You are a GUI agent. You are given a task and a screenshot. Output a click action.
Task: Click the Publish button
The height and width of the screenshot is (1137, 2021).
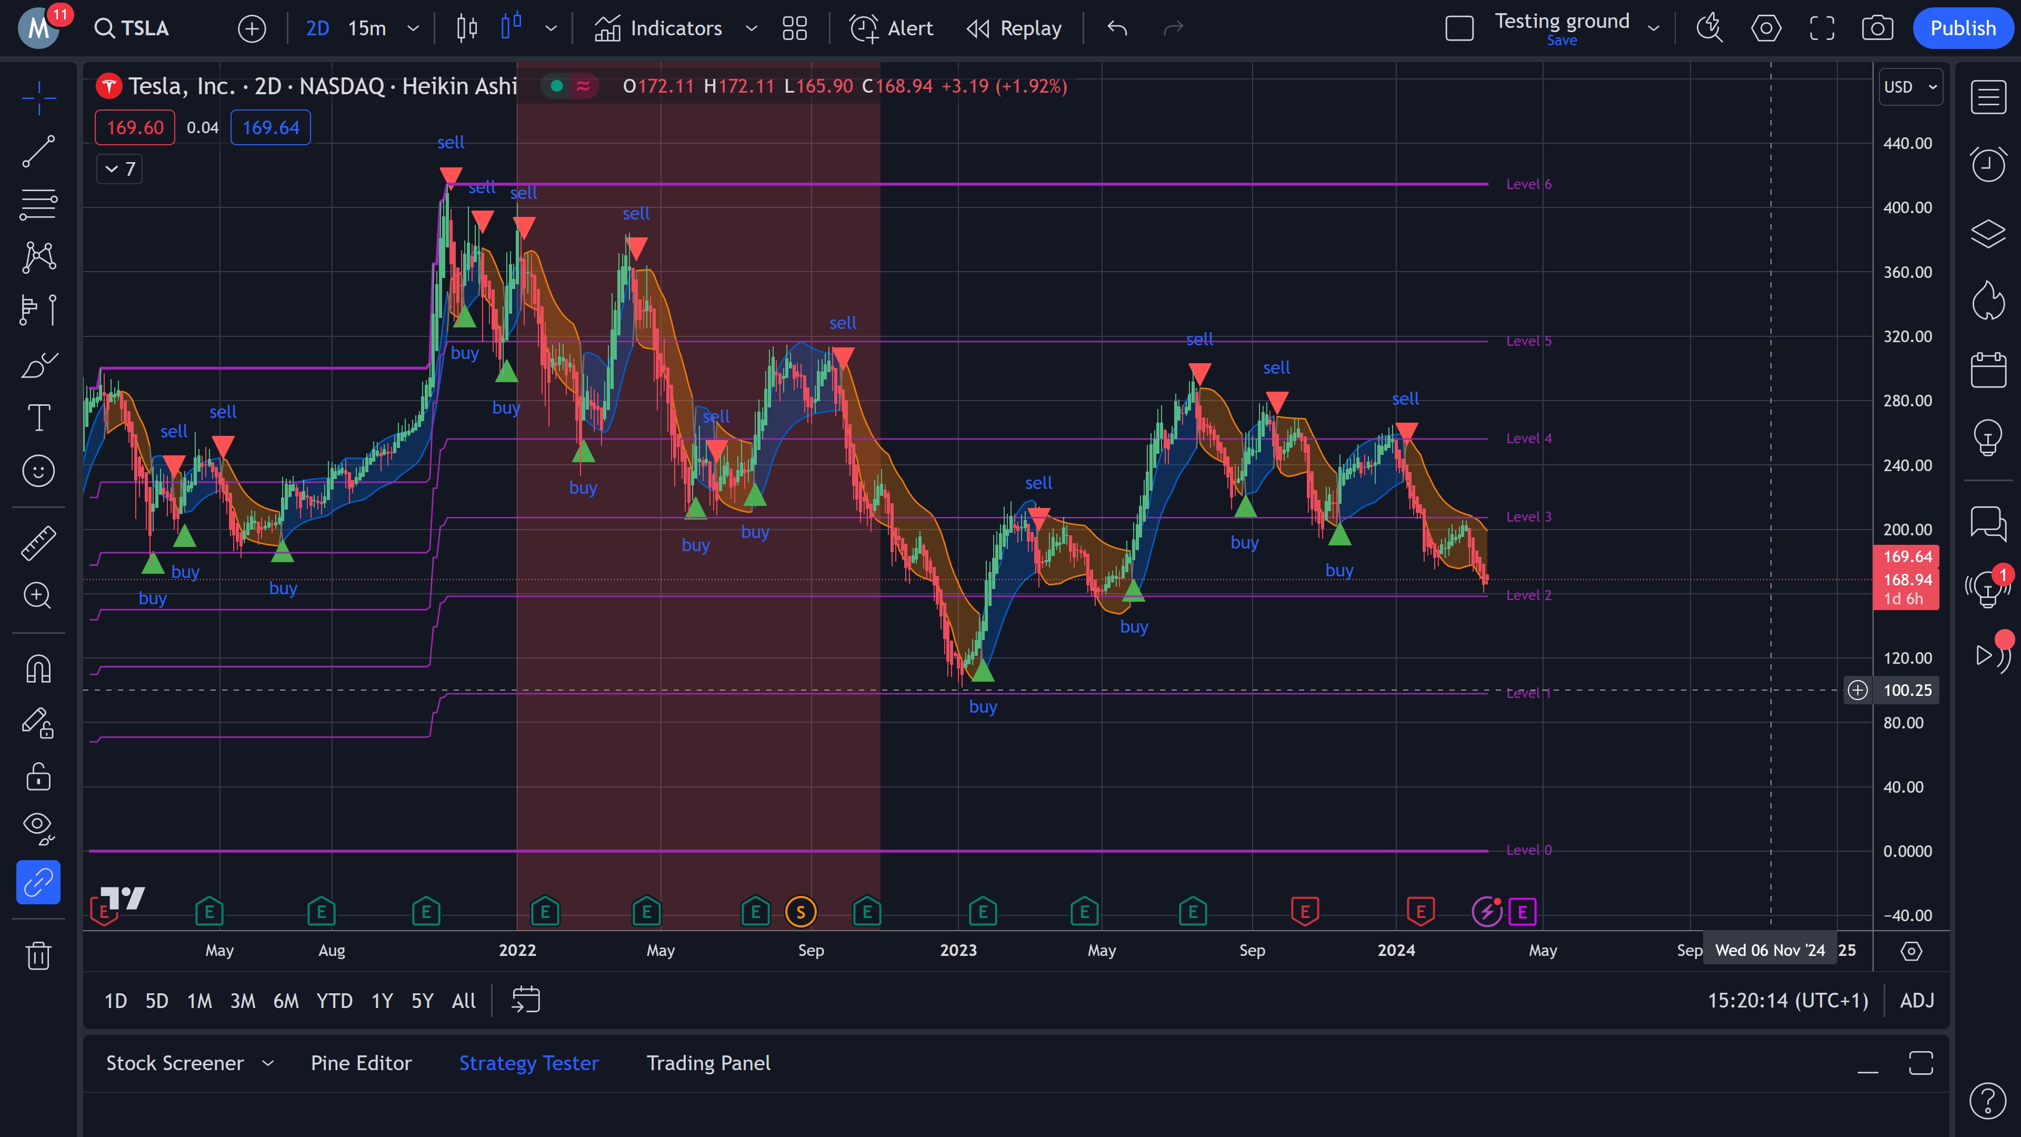click(1963, 29)
